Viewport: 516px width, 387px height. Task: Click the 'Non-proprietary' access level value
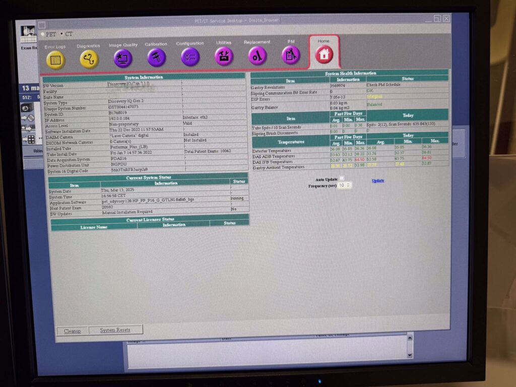click(124, 124)
